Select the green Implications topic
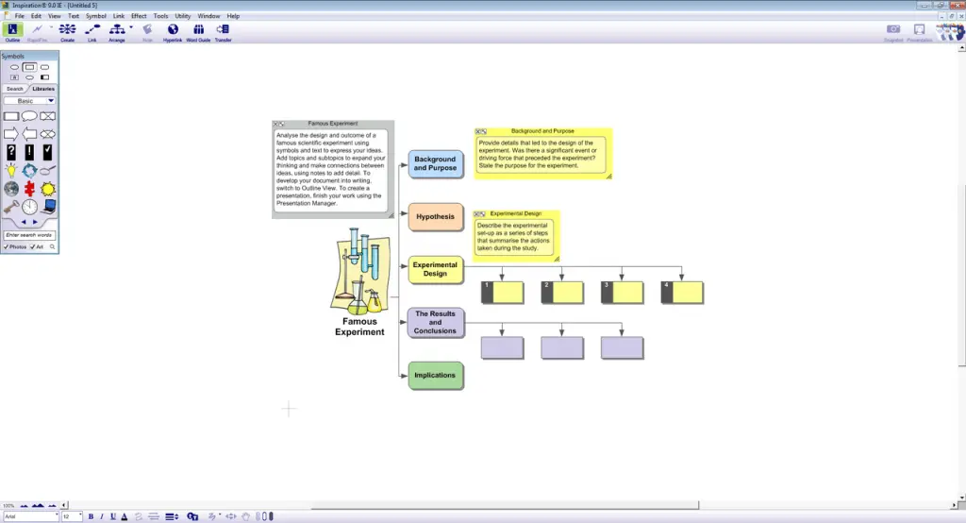Viewport: 966px width, 523px height. [x=435, y=376]
